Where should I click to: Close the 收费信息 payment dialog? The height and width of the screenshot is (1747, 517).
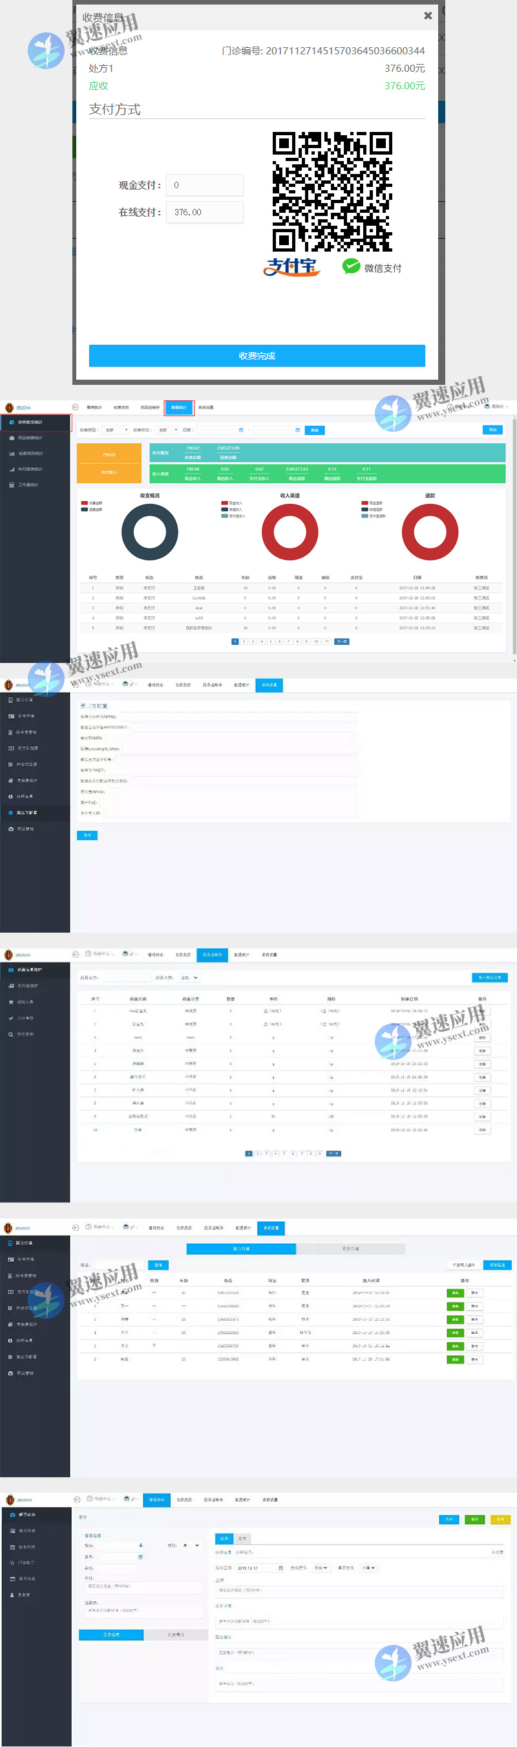pyautogui.click(x=428, y=16)
